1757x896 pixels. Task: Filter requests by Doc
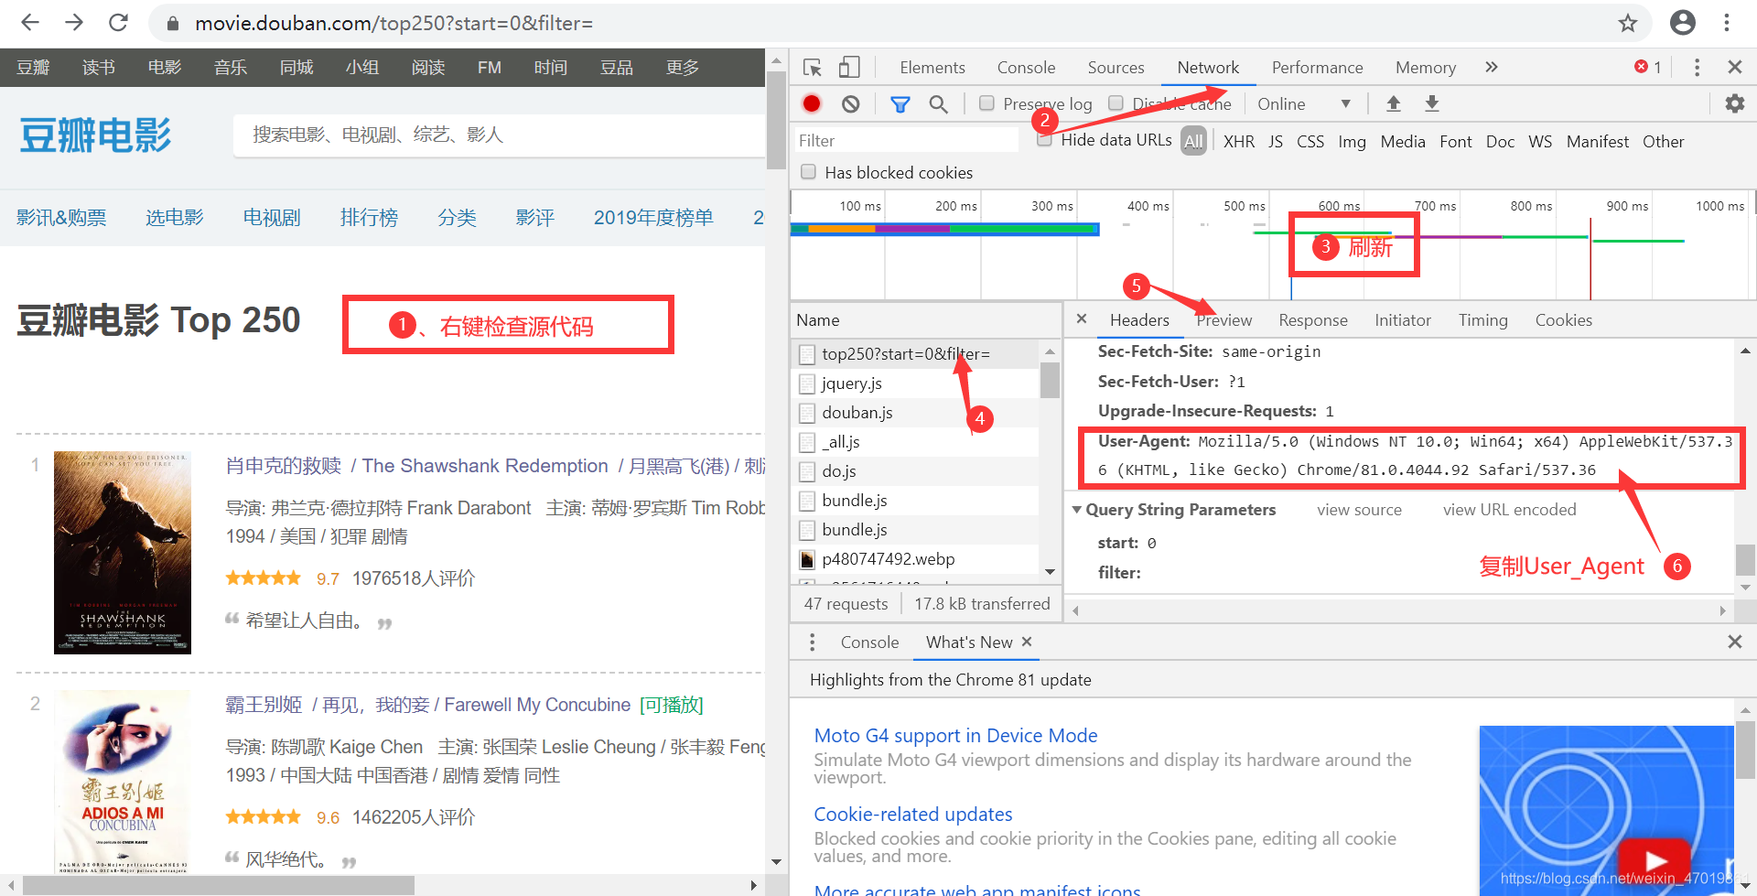tap(1500, 142)
